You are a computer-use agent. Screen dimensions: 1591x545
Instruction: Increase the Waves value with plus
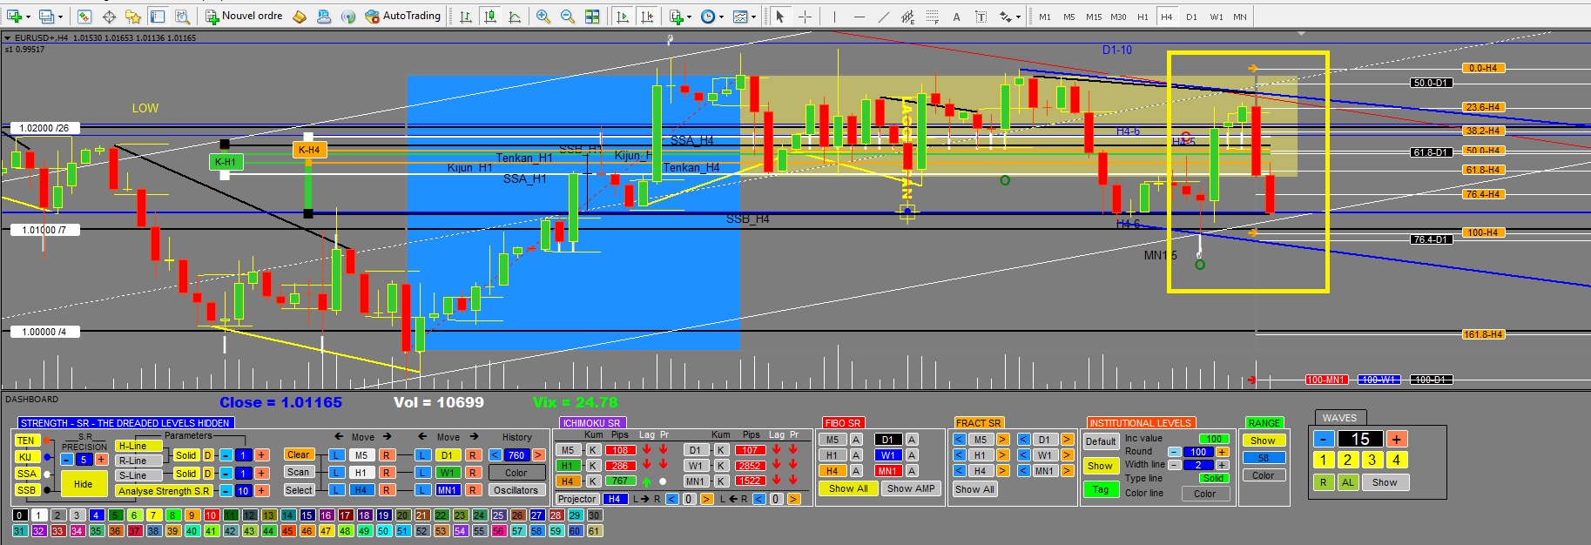pyautogui.click(x=1396, y=439)
